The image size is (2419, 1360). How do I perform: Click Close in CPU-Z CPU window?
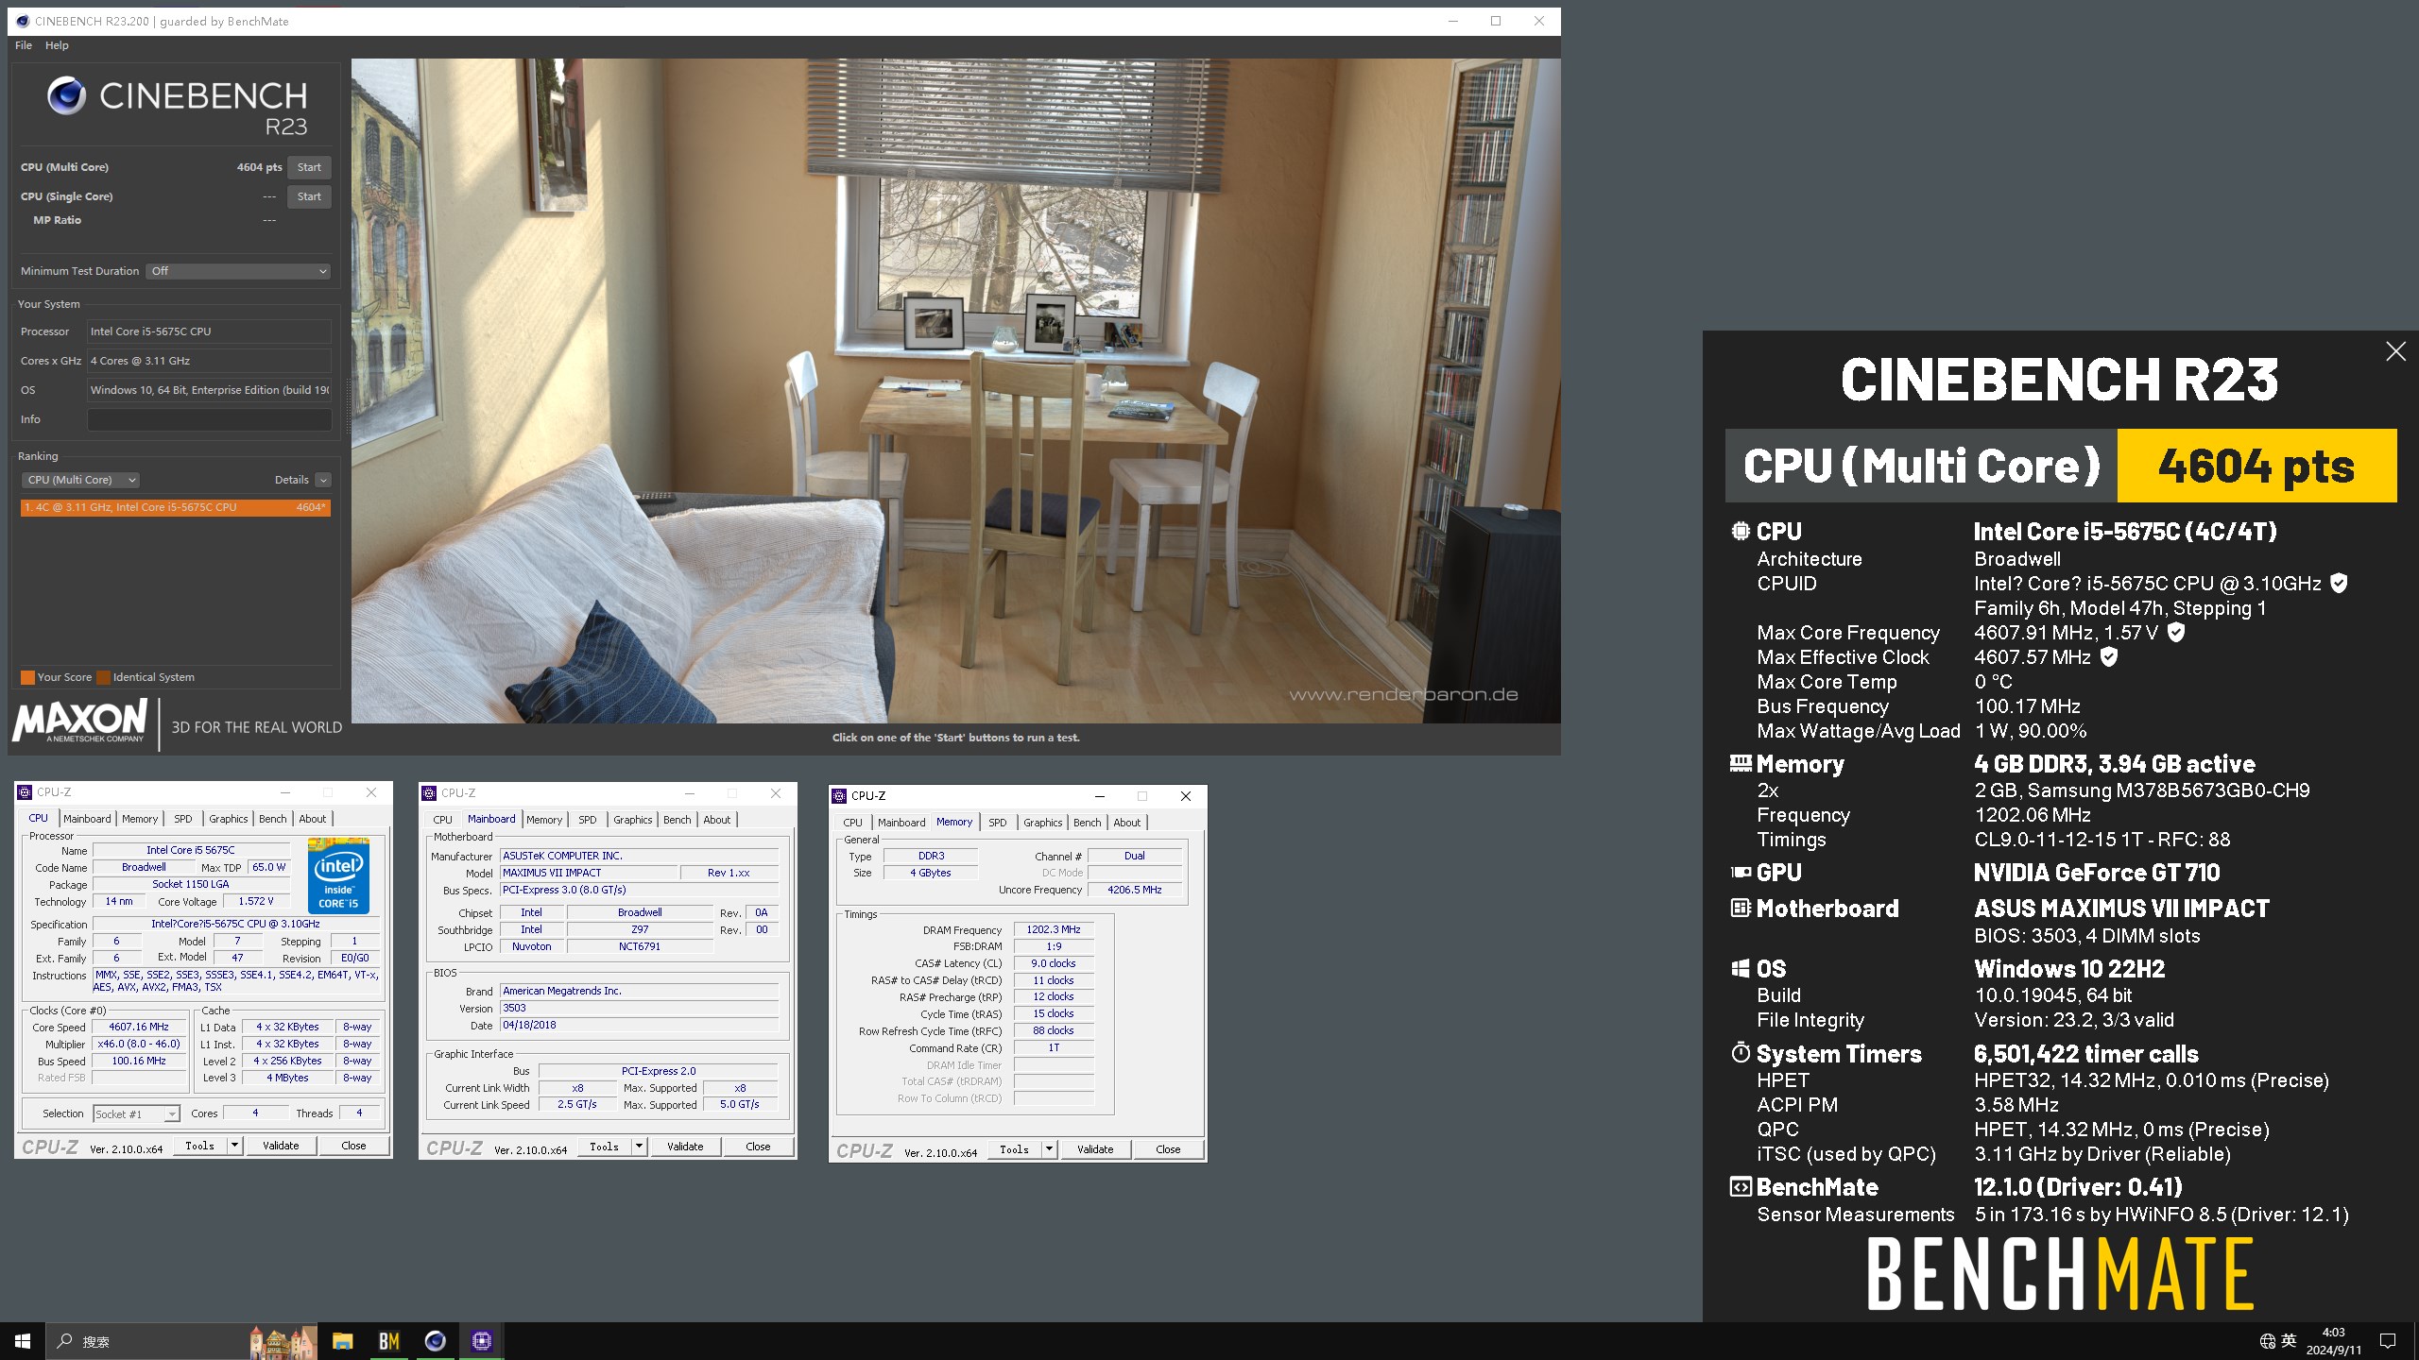coord(353,1146)
